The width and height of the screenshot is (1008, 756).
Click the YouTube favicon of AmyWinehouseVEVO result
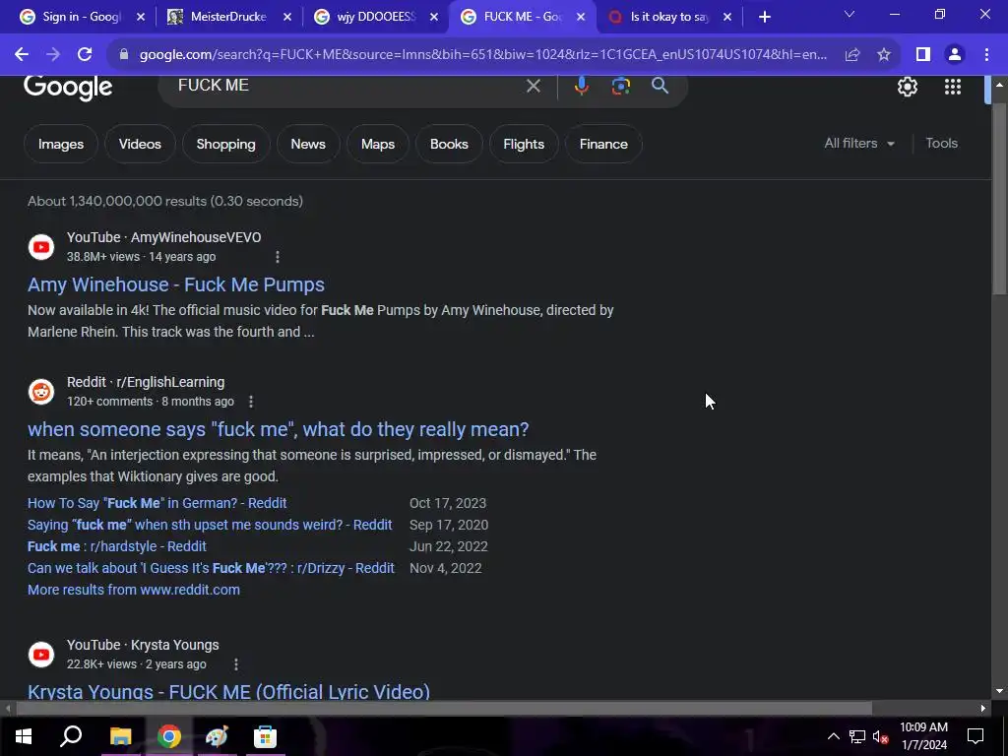coord(41,247)
